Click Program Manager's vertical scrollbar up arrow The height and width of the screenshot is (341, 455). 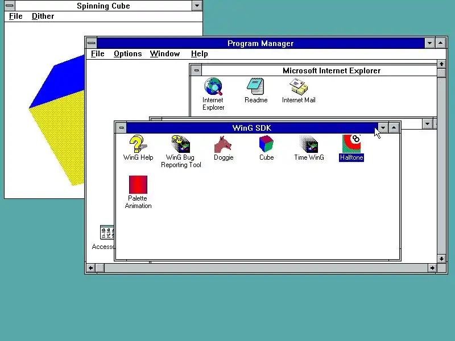pos(441,64)
